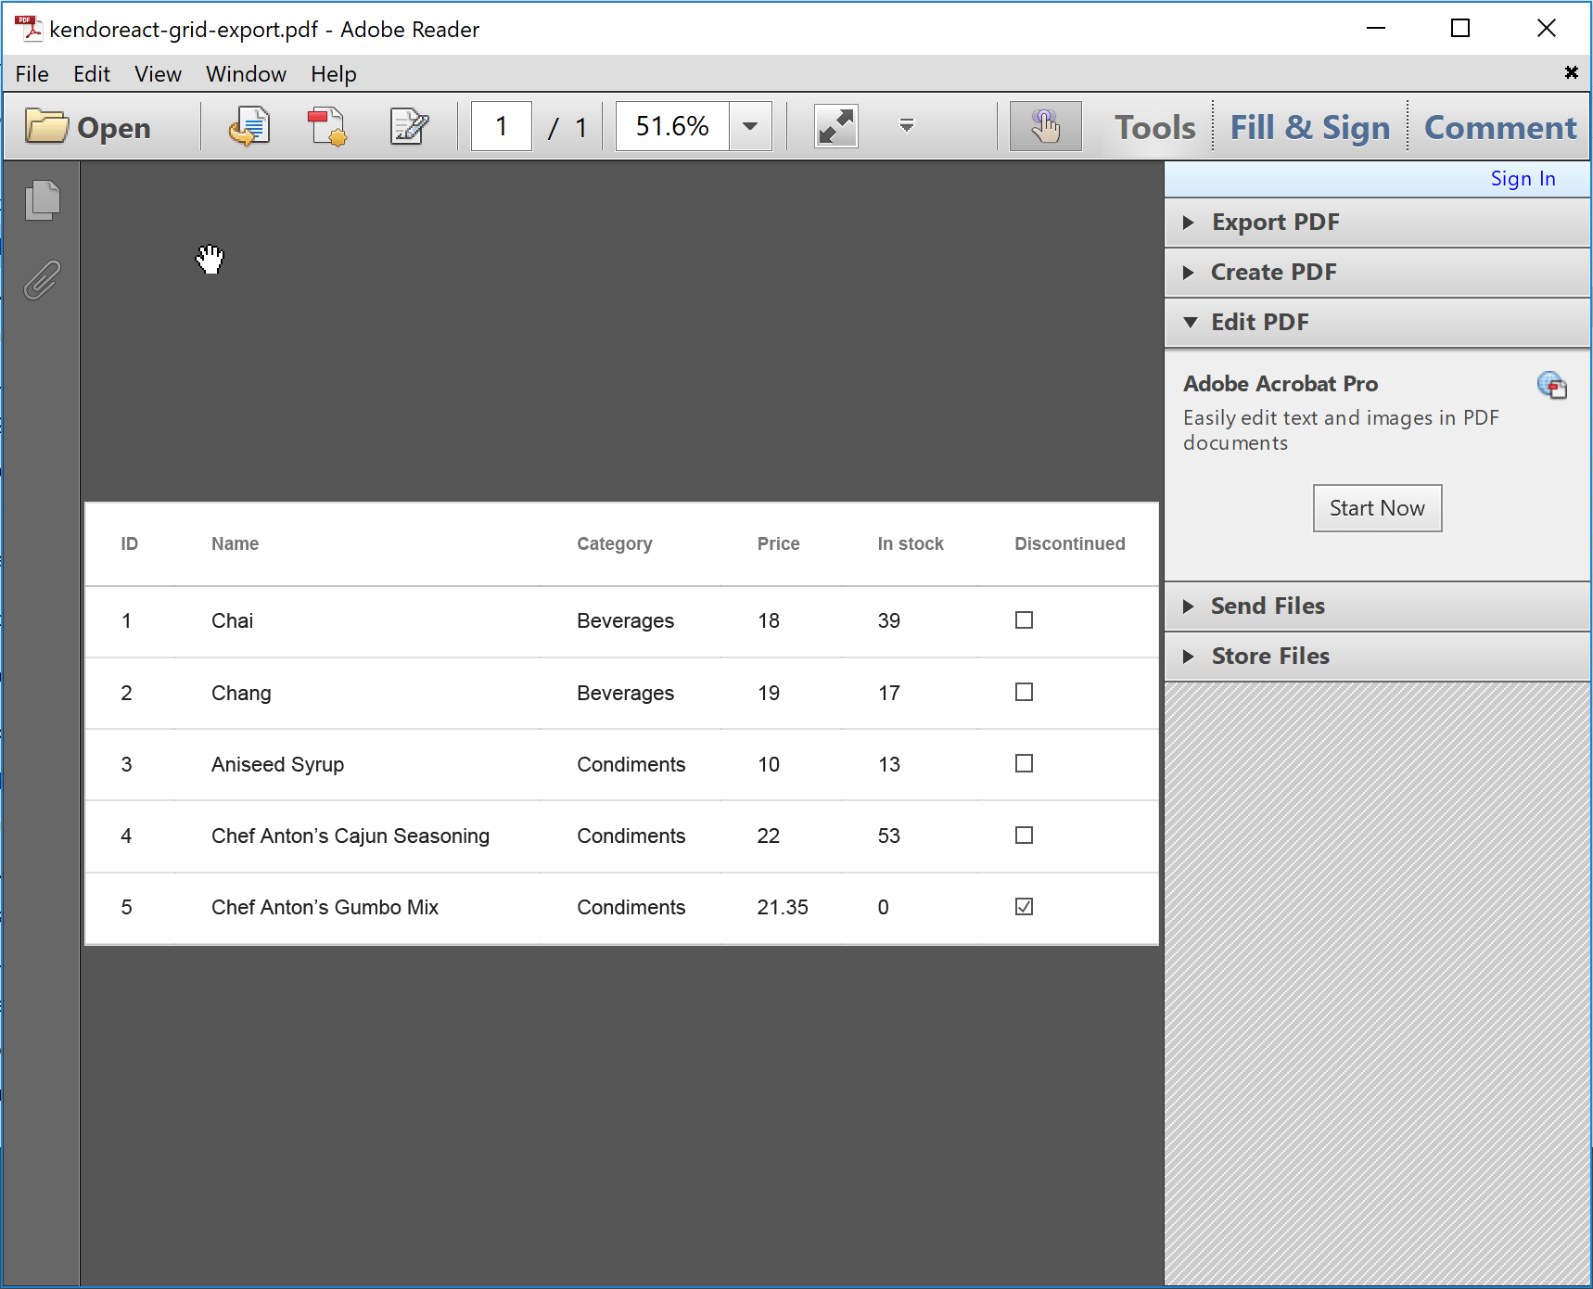Click the zoom to fit page icon
Image resolution: width=1593 pixels, height=1289 pixels.
(x=834, y=126)
